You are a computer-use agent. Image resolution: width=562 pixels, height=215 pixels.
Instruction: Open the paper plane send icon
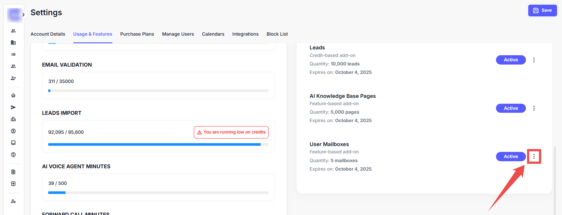pyautogui.click(x=13, y=107)
